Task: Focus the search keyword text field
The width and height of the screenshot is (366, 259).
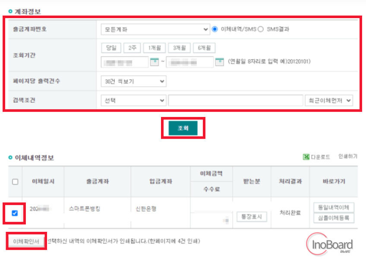Action: pyautogui.click(x=236, y=101)
